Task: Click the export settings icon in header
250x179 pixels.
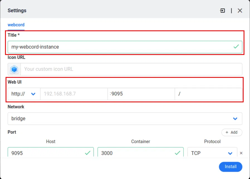Action: pyautogui.click(x=223, y=10)
